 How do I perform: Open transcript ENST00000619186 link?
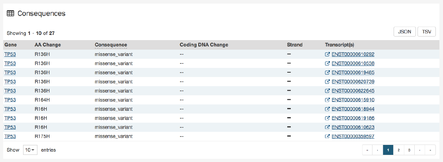(353, 118)
